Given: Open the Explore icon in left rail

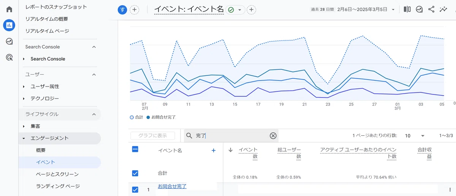Looking at the screenshot, I should coord(9,41).
